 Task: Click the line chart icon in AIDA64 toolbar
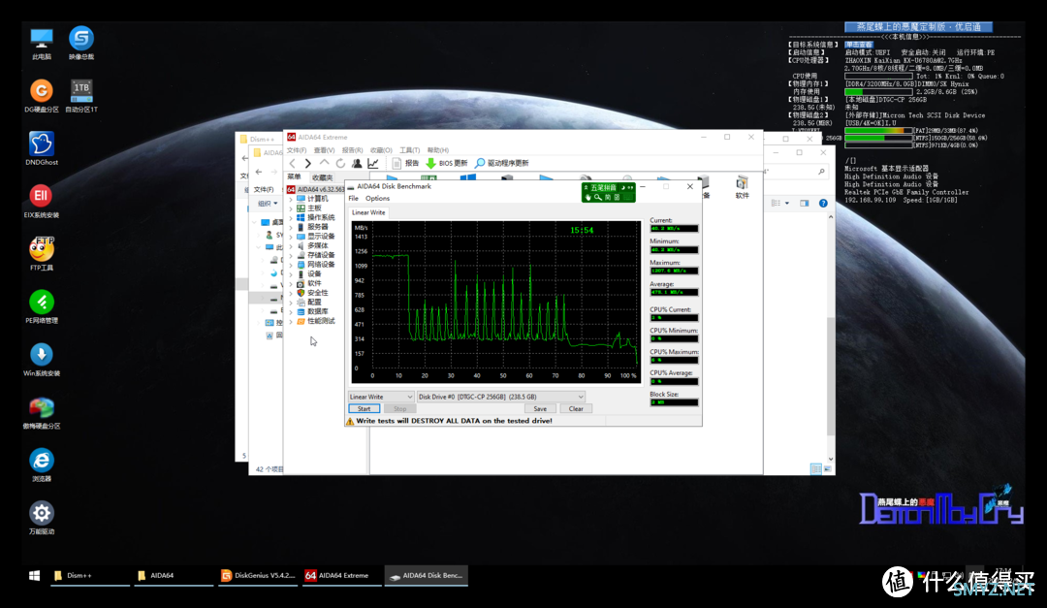pyautogui.click(x=373, y=163)
